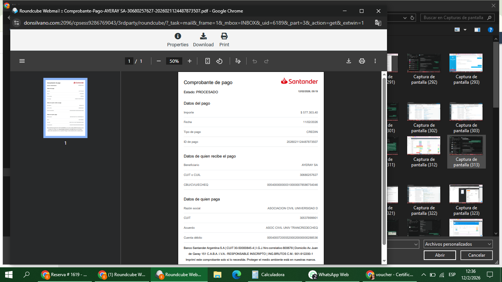The image size is (502, 282).
Task: Download the PDF from viewer toolbar
Action: [x=349, y=61]
